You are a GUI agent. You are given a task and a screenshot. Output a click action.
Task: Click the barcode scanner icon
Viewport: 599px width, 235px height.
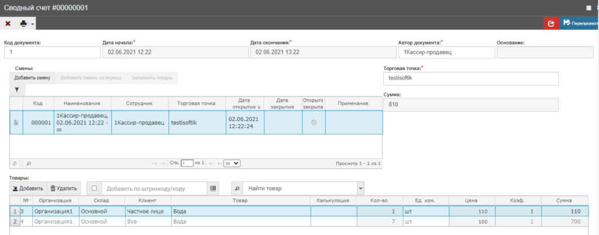coord(213,188)
